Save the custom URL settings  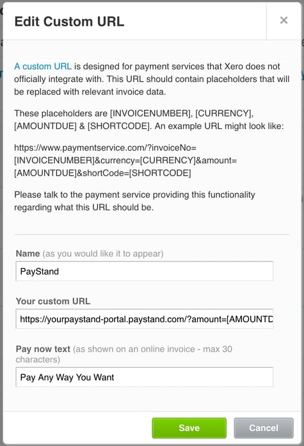[189, 428]
